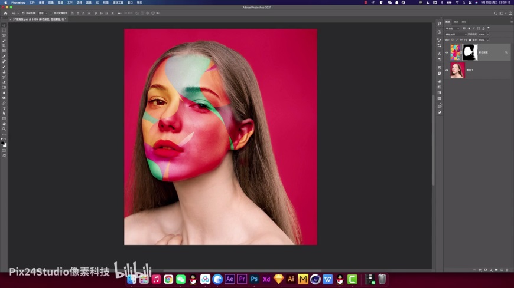The height and width of the screenshot is (288, 514).
Task: Open the Photoshop application menu
Action: click(18, 2)
